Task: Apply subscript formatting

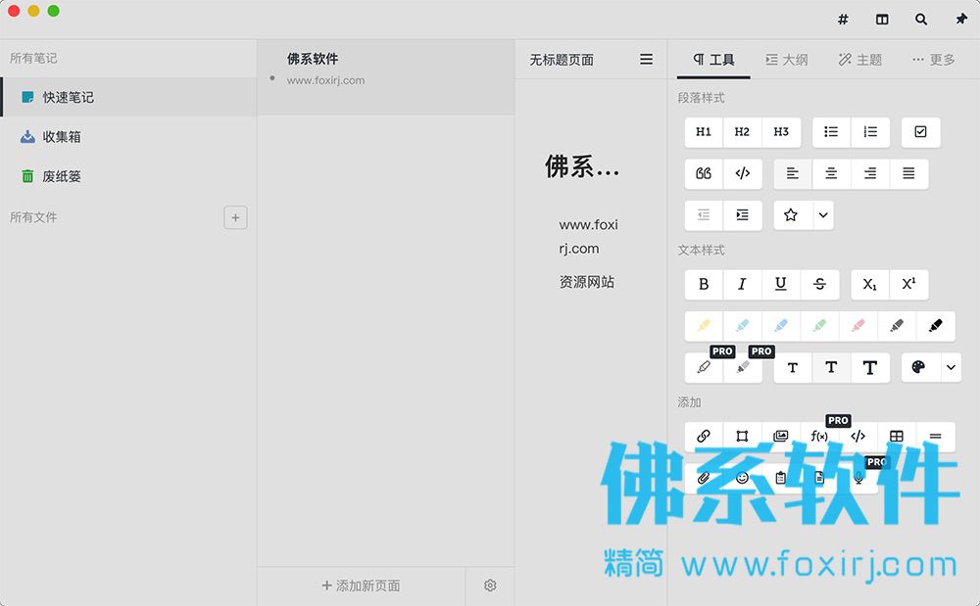Action: 870,285
